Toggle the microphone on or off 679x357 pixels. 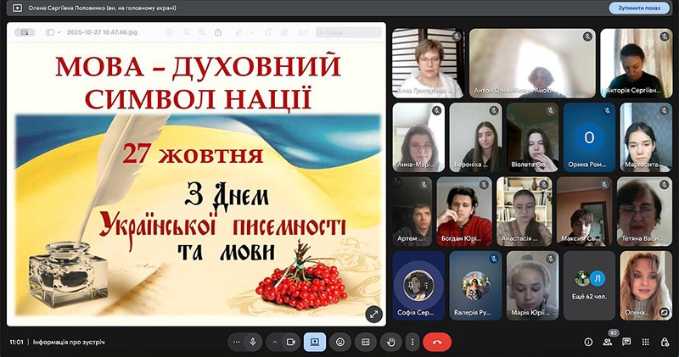pyautogui.click(x=252, y=342)
